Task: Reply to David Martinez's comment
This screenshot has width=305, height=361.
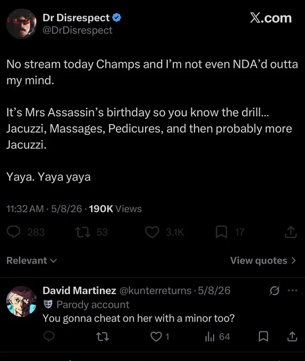Action: 49,337
